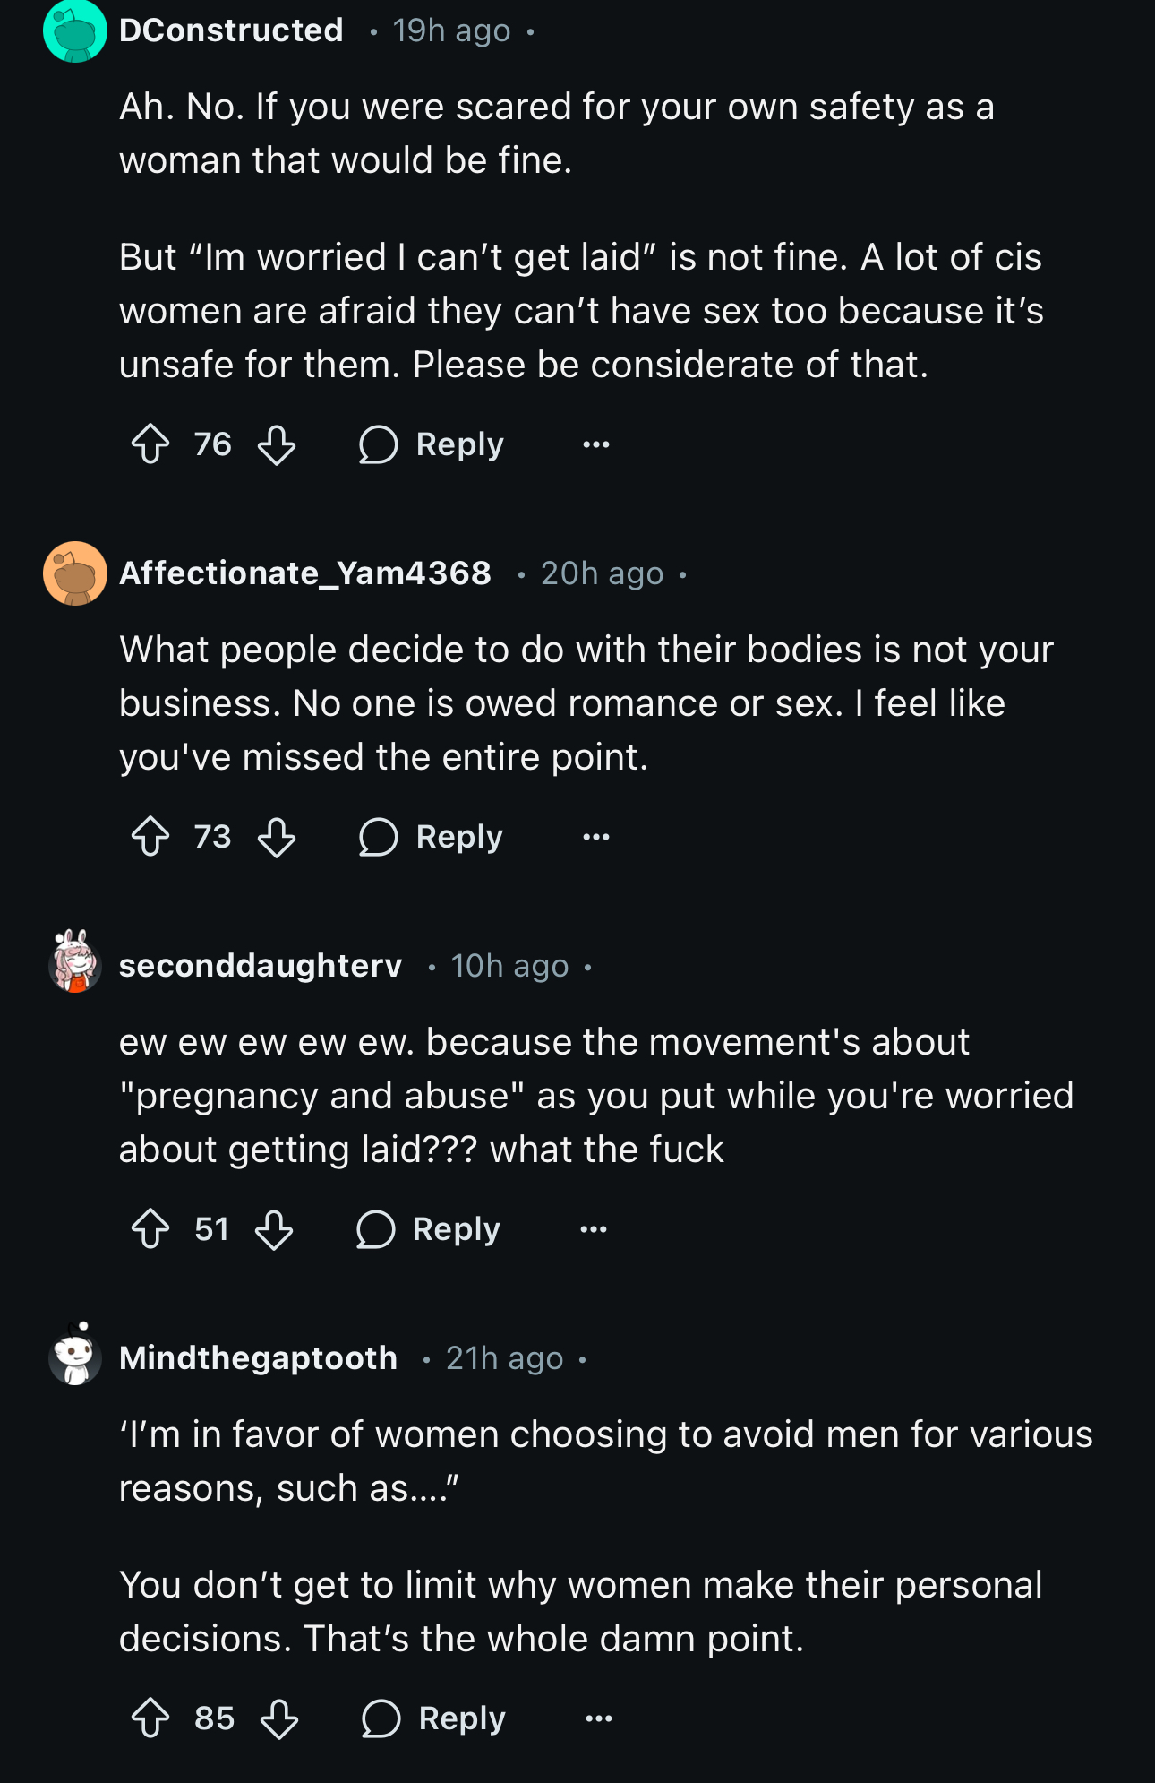
Task: Open more options on DConstructed's comment
Action: point(596,444)
